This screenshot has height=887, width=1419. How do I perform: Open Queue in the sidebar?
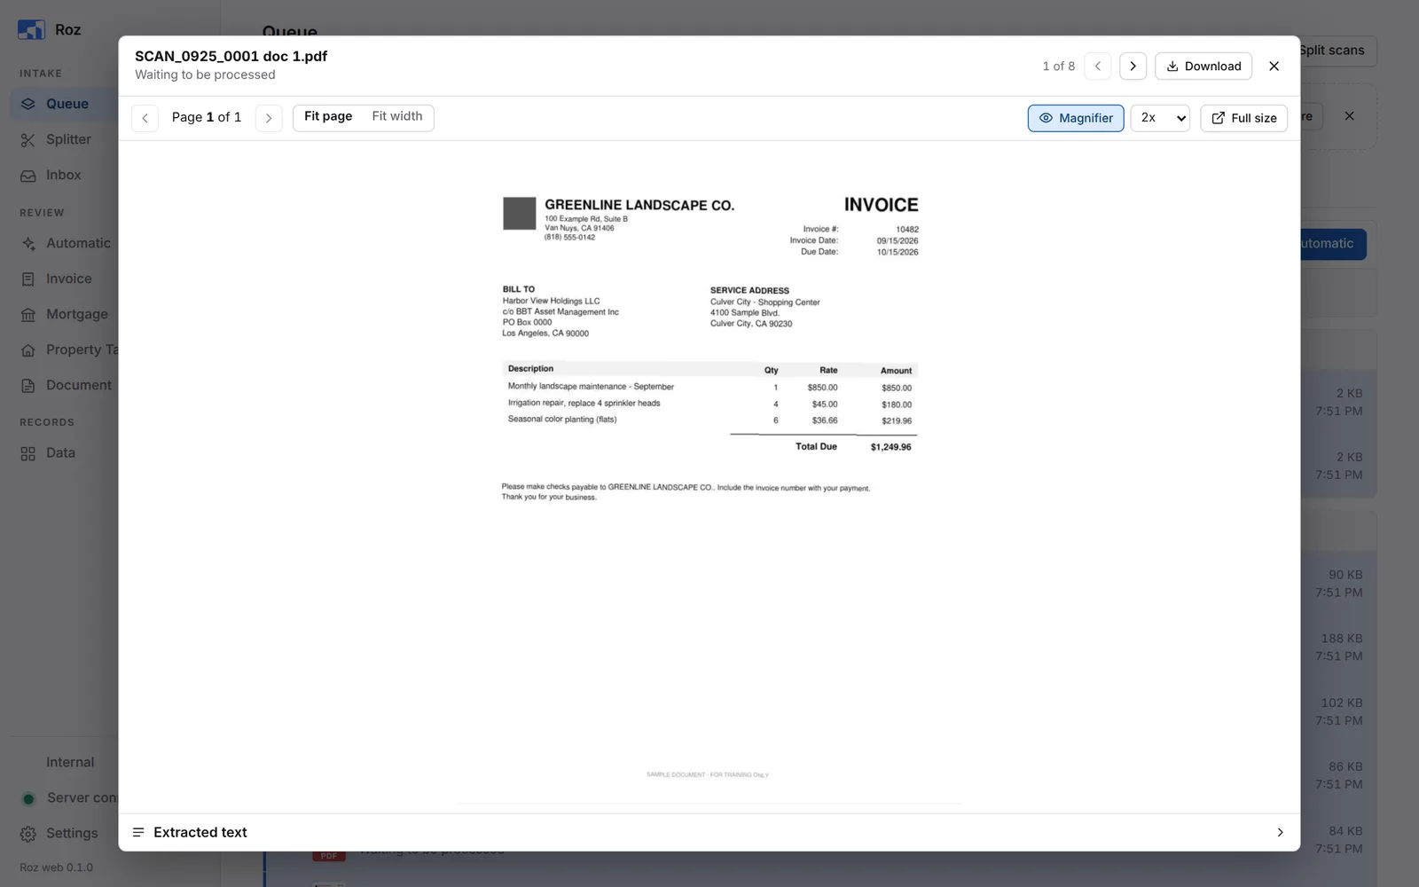click(67, 104)
